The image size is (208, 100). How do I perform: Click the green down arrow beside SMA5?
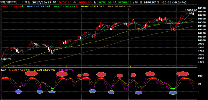pos(22,6)
